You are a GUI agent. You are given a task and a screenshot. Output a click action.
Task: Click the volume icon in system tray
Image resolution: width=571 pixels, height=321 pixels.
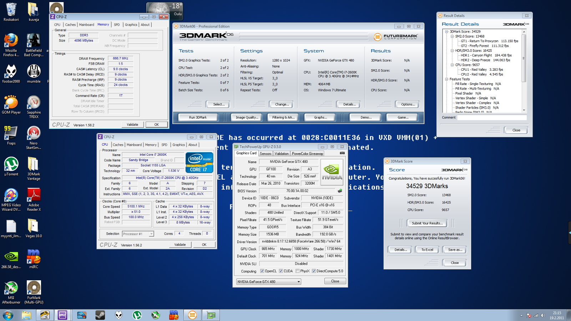[543, 315]
